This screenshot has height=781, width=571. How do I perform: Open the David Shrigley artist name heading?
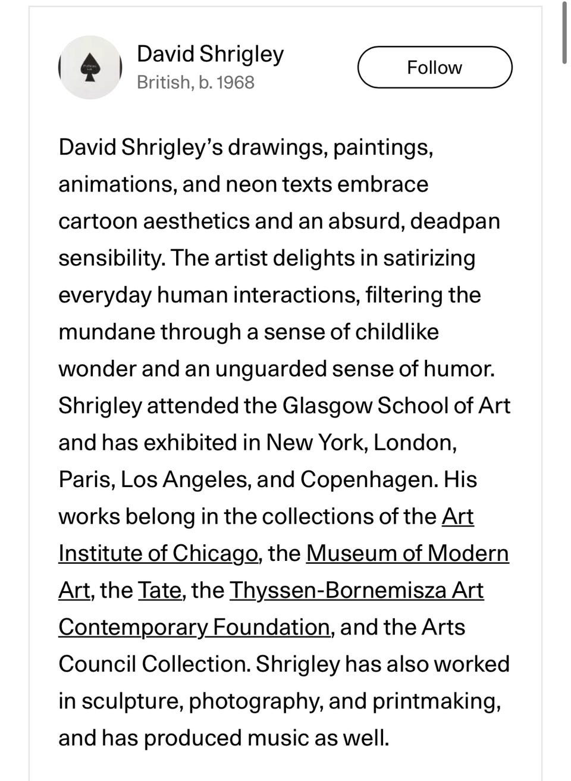point(210,54)
